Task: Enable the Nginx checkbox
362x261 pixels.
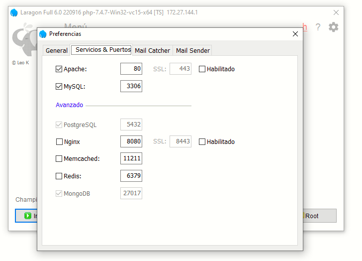Action: (59, 142)
